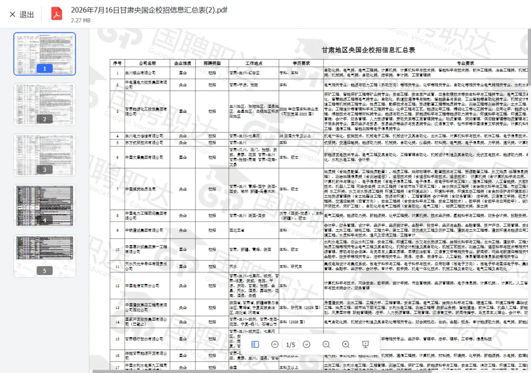Click the 公司名称 column header
The width and height of the screenshot is (531, 373).
[147, 63]
